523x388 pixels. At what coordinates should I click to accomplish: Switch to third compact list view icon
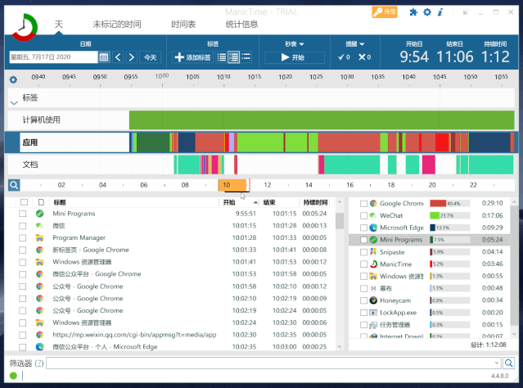[x=246, y=56]
